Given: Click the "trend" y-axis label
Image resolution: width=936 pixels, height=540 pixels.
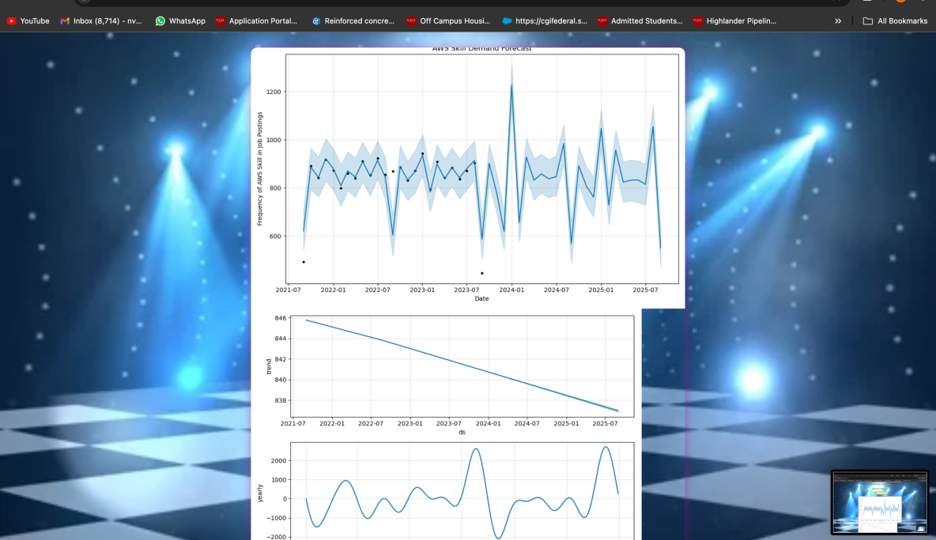Looking at the screenshot, I should coord(269,366).
